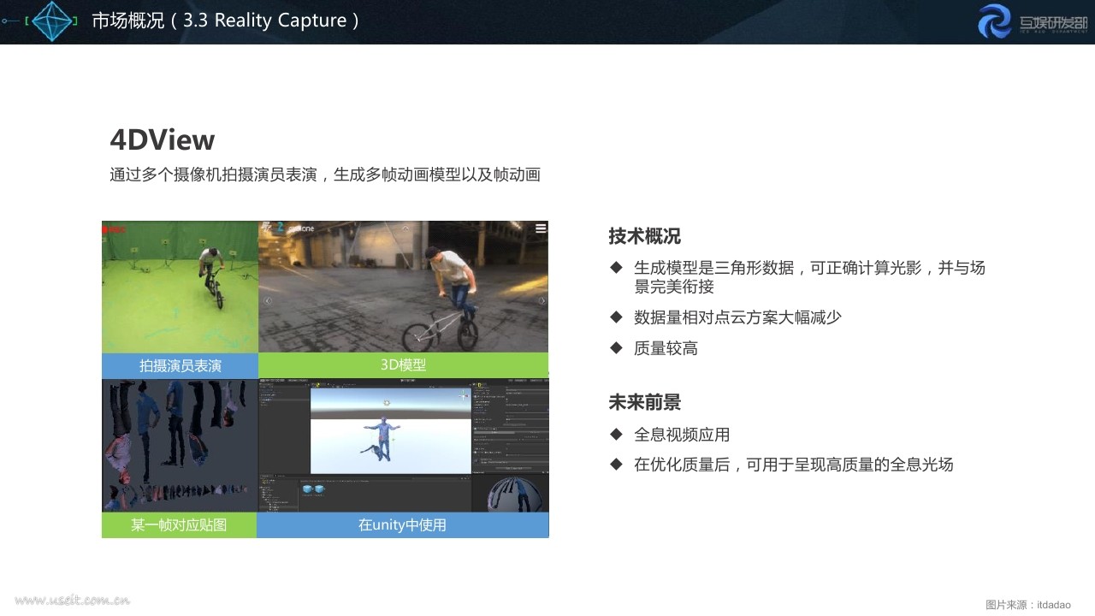Click right arrow in 3D model image
This screenshot has width=1095, height=616.
pyautogui.click(x=542, y=300)
